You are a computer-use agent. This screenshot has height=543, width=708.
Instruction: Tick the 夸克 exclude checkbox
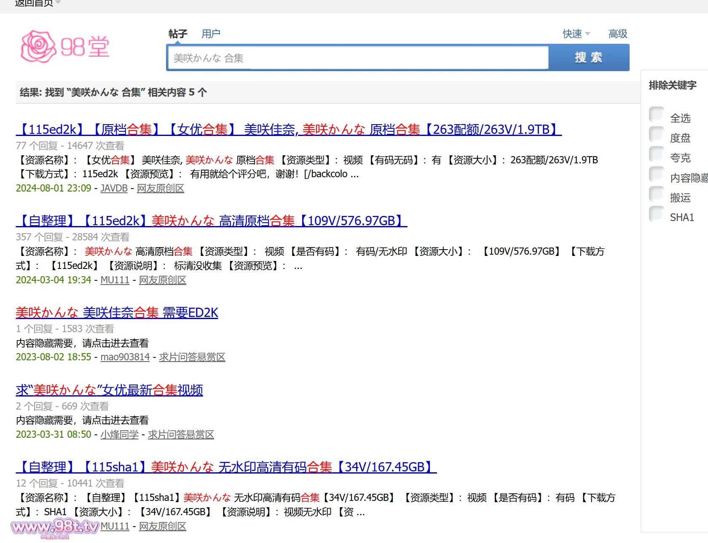pos(656,154)
